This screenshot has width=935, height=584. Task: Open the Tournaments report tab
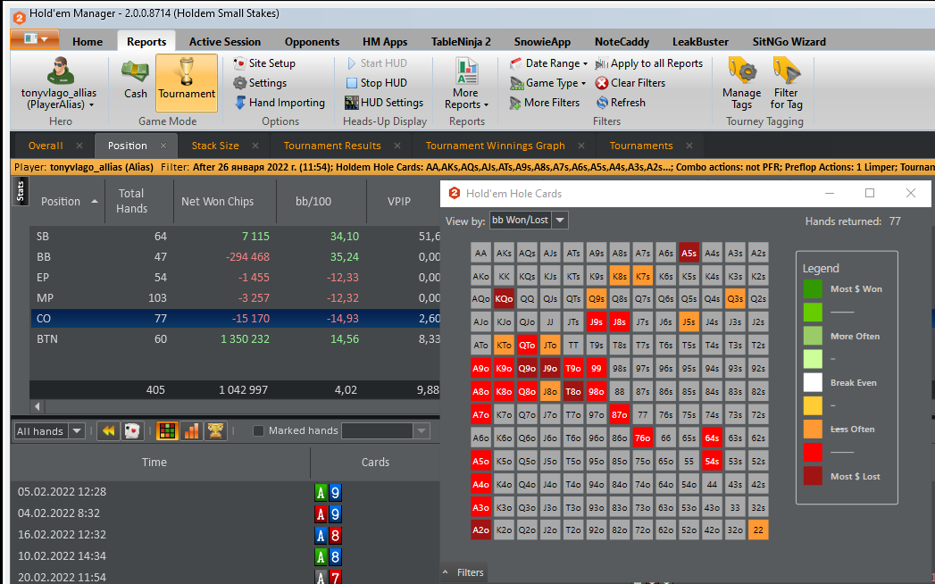pos(641,146)
